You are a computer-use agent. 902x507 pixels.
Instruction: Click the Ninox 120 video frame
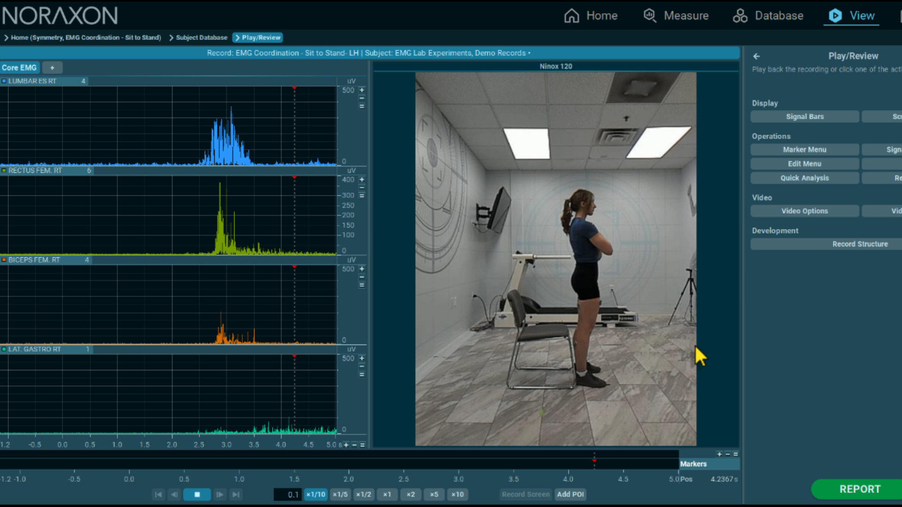[x=556, y=259]
